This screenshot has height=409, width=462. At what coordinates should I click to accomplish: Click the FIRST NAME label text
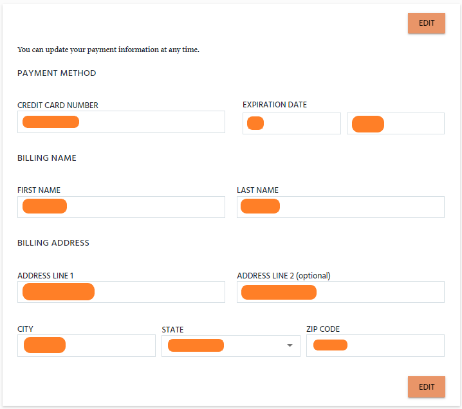(x=39, y=190)
